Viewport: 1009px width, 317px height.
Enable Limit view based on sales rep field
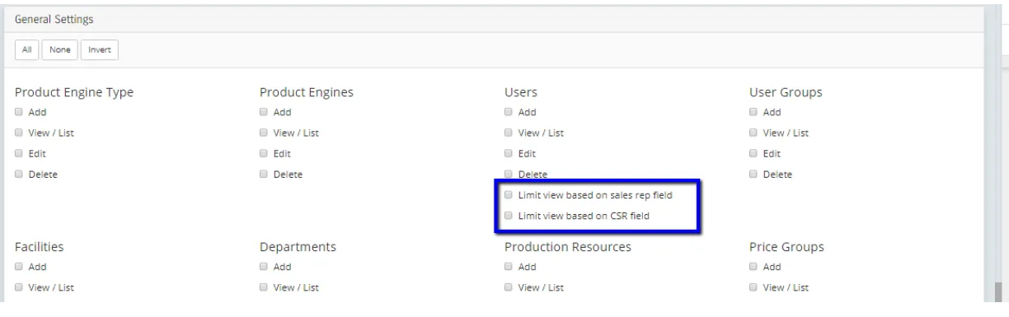click(x=509, y=195)
